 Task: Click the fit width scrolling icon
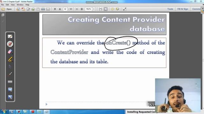101,9
